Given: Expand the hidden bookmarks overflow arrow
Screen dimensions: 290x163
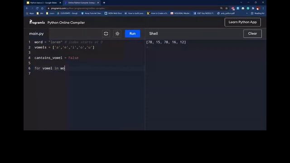Looking at the screenshot, I should point(246,13).
